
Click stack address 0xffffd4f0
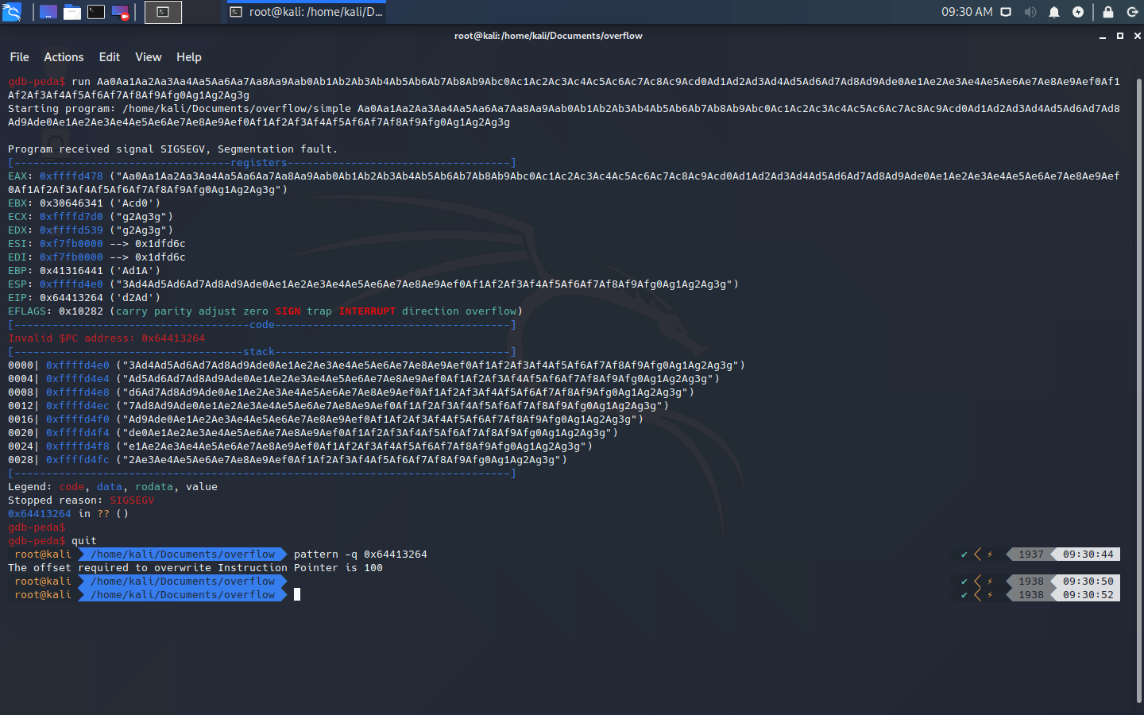click(78, 419)
